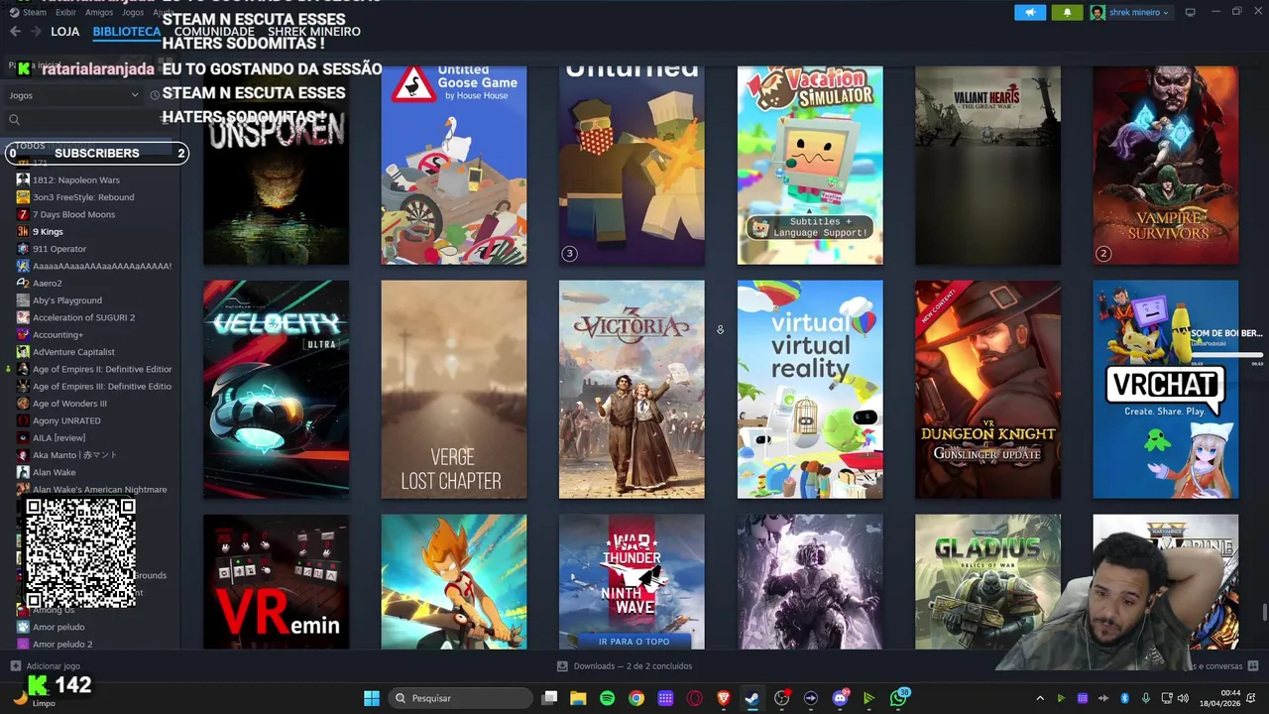Viewport: 1269px width, 714px height.
Task: Go back with the Steam back arrow
Action: 15,32
